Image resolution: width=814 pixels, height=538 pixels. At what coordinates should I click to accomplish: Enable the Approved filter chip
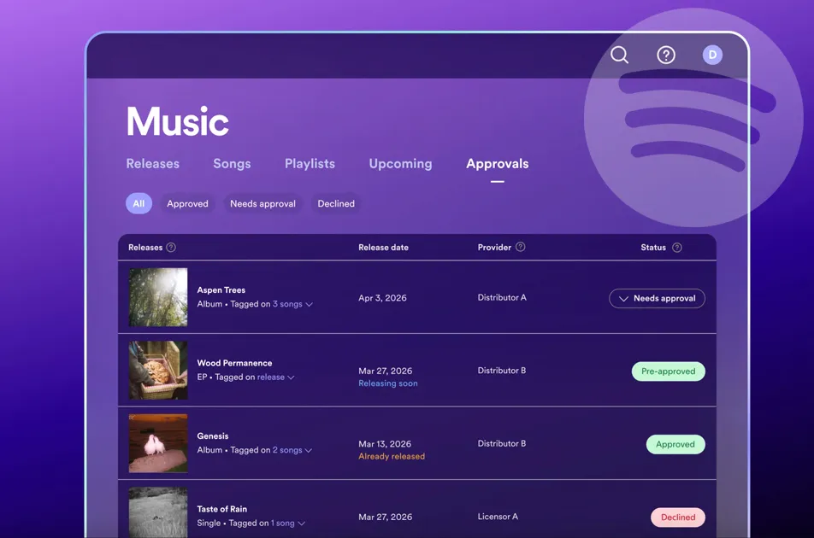point(186,203)
